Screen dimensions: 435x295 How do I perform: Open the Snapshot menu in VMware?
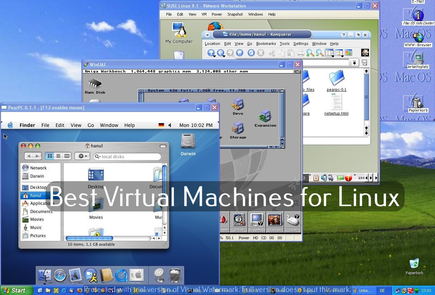(235, 14)
